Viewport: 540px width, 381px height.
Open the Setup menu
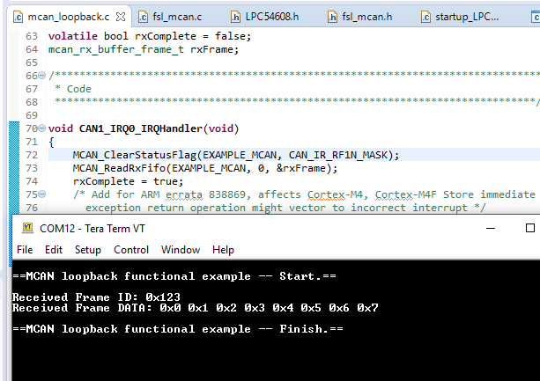pyautogui.click(x=88, y=250)
